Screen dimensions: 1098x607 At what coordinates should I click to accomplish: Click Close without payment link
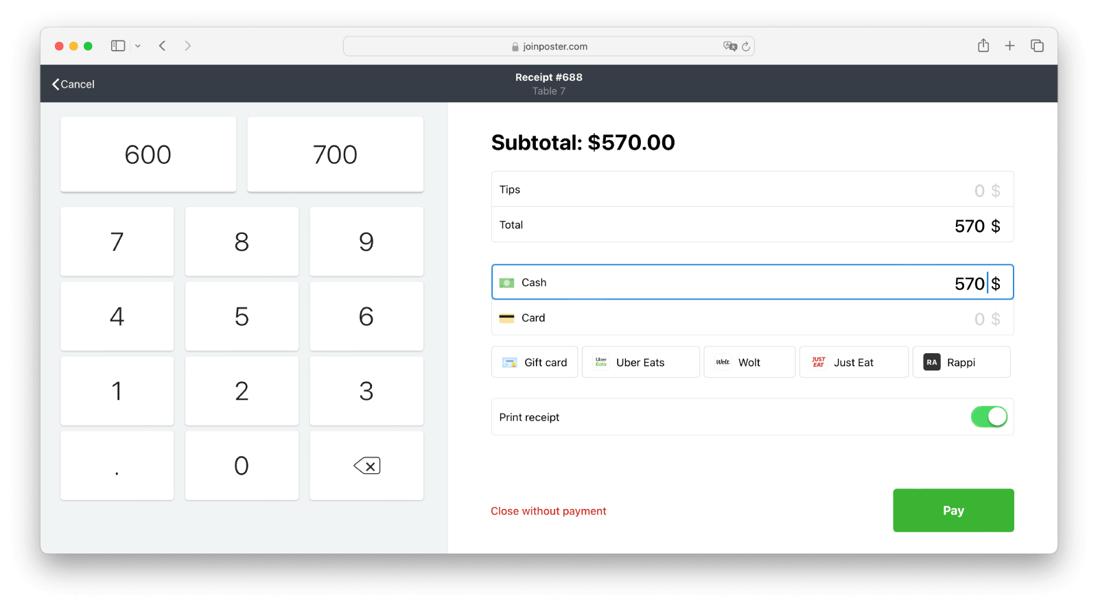click(x=548, y=511)
